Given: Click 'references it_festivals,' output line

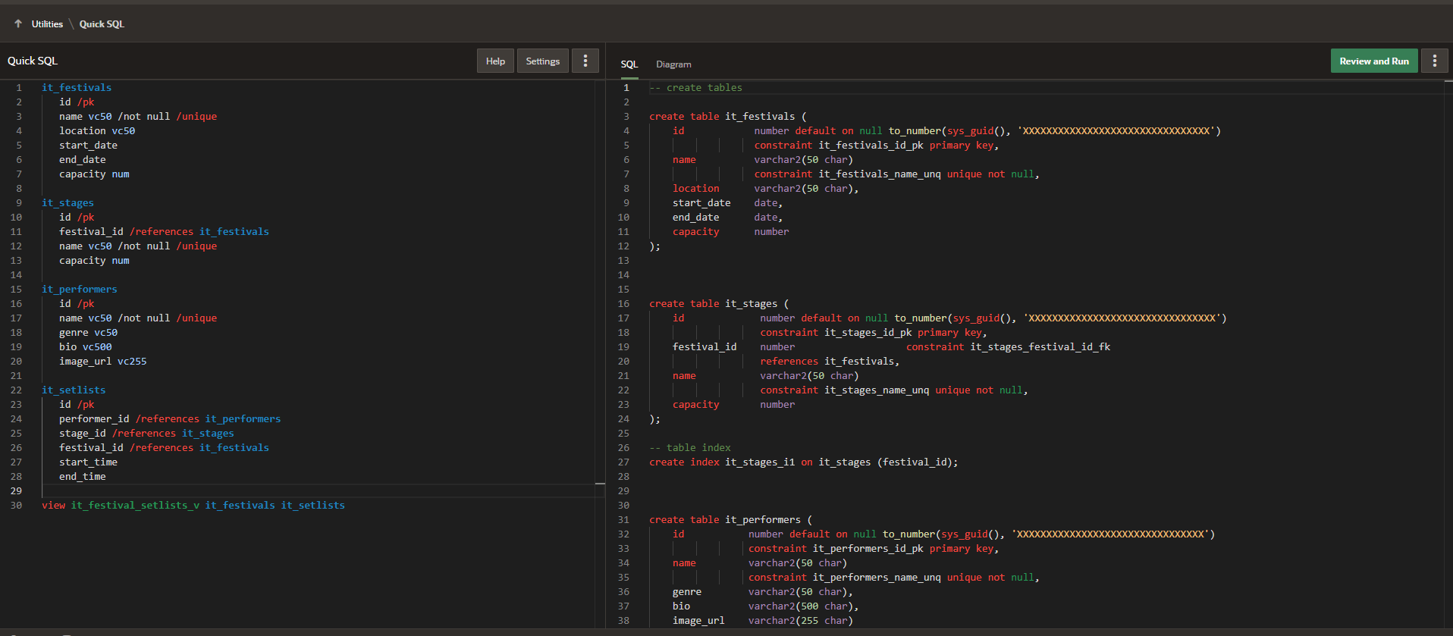Looking at the screenshot, I should [x=830, y=362].
